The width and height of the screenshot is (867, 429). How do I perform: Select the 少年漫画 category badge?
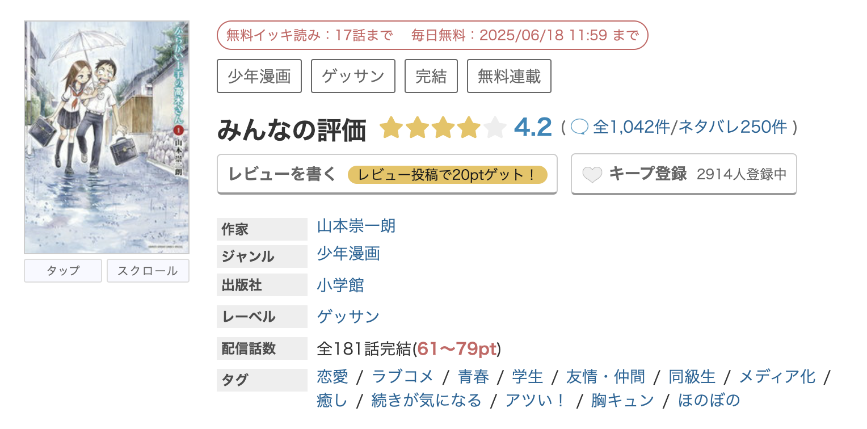259,75
